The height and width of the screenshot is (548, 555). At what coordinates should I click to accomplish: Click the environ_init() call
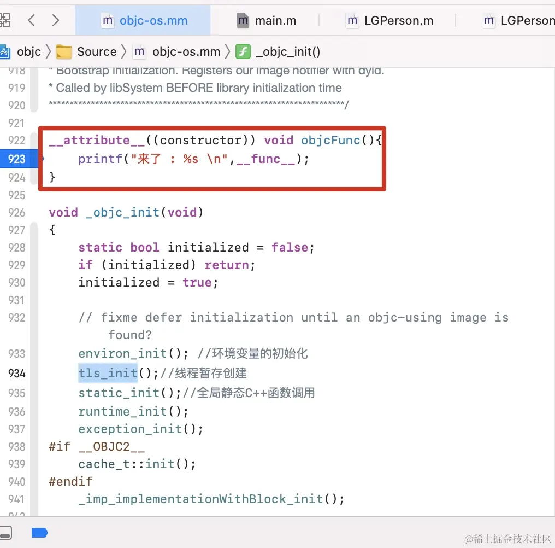[x=133, y=354]
